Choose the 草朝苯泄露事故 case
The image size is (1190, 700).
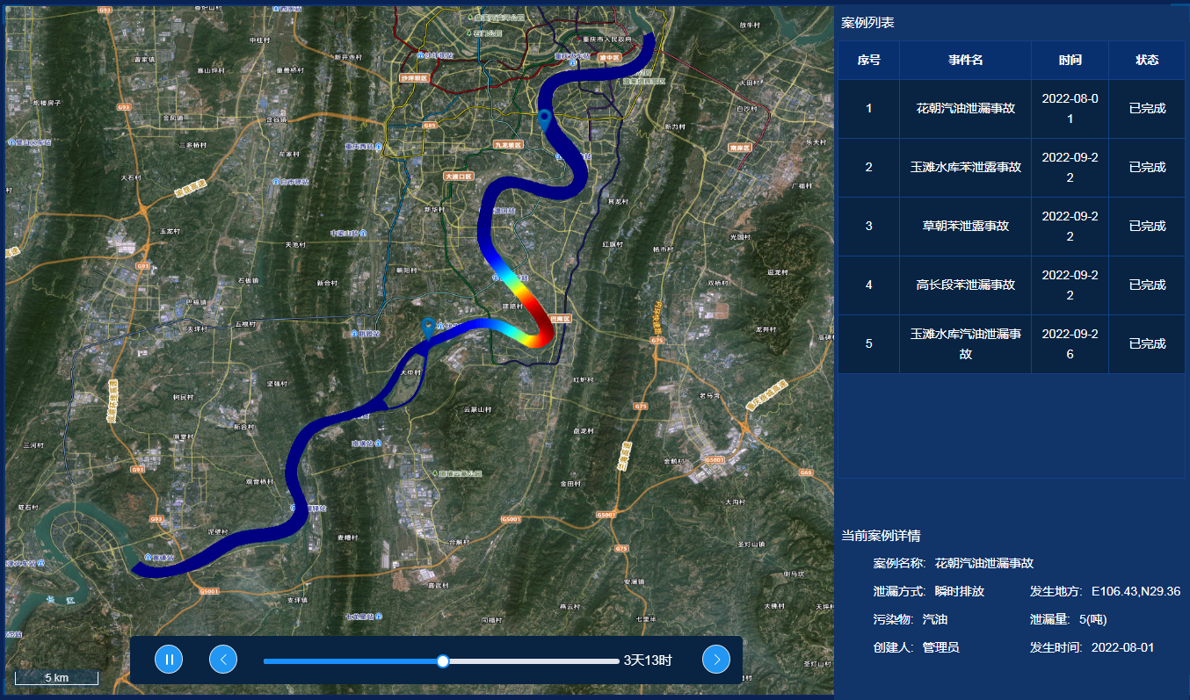point(965,227)
